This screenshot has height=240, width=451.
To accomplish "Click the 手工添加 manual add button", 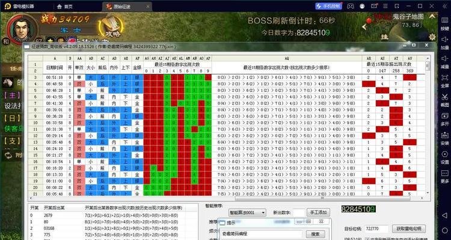I will tap(318, 212).
